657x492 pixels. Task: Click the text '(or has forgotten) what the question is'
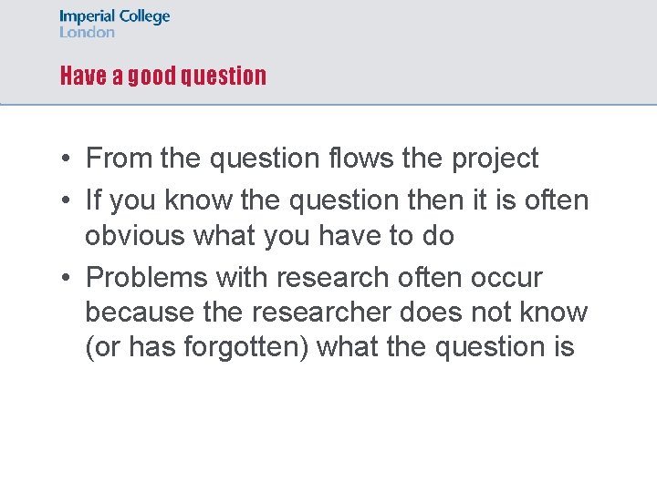pos(329,347)
